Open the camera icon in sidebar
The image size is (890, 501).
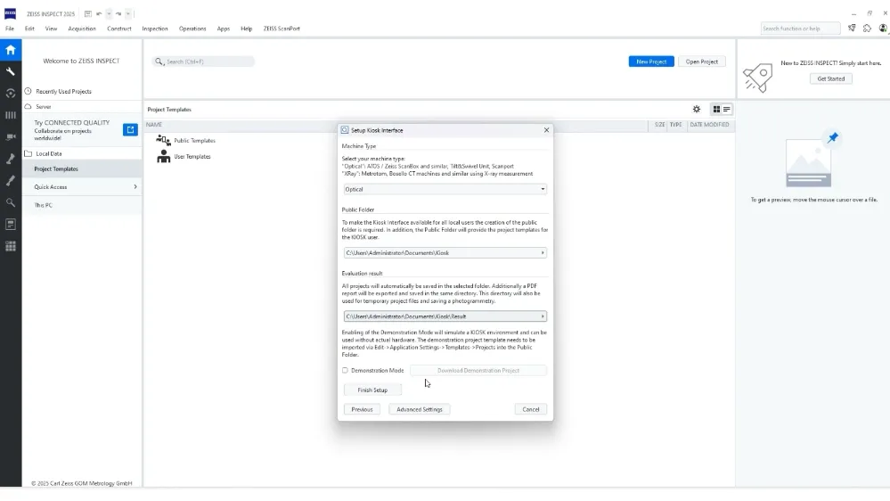click(x=10, y=137)
